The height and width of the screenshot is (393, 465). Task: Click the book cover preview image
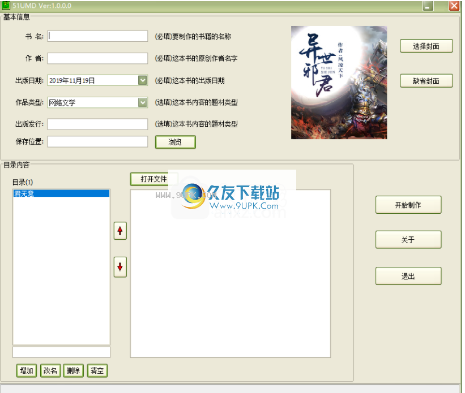coord(339,83)
